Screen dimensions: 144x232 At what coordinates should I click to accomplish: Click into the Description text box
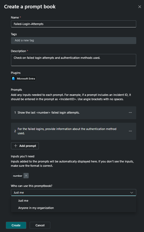(x=74, y=60)
